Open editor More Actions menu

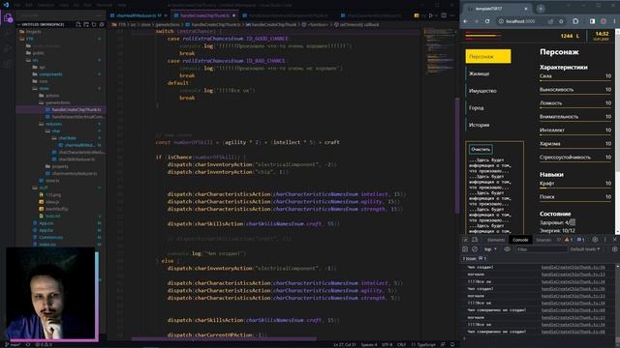point(452,15)
